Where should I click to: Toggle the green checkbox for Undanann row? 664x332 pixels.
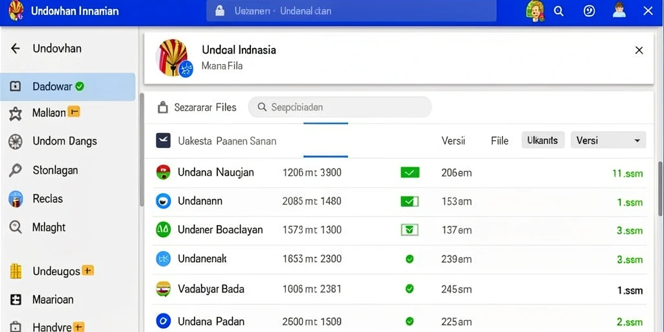click(x=410, y=201)
